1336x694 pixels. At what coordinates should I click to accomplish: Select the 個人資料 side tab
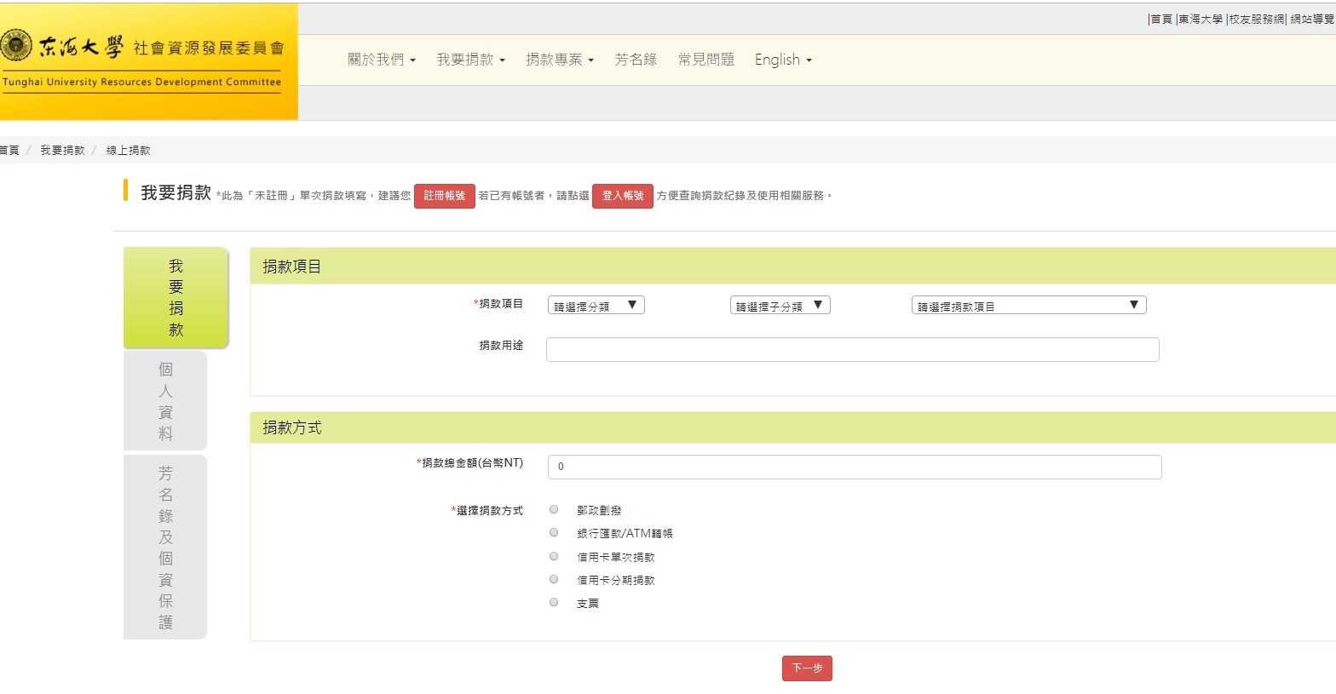coord(165,400)
